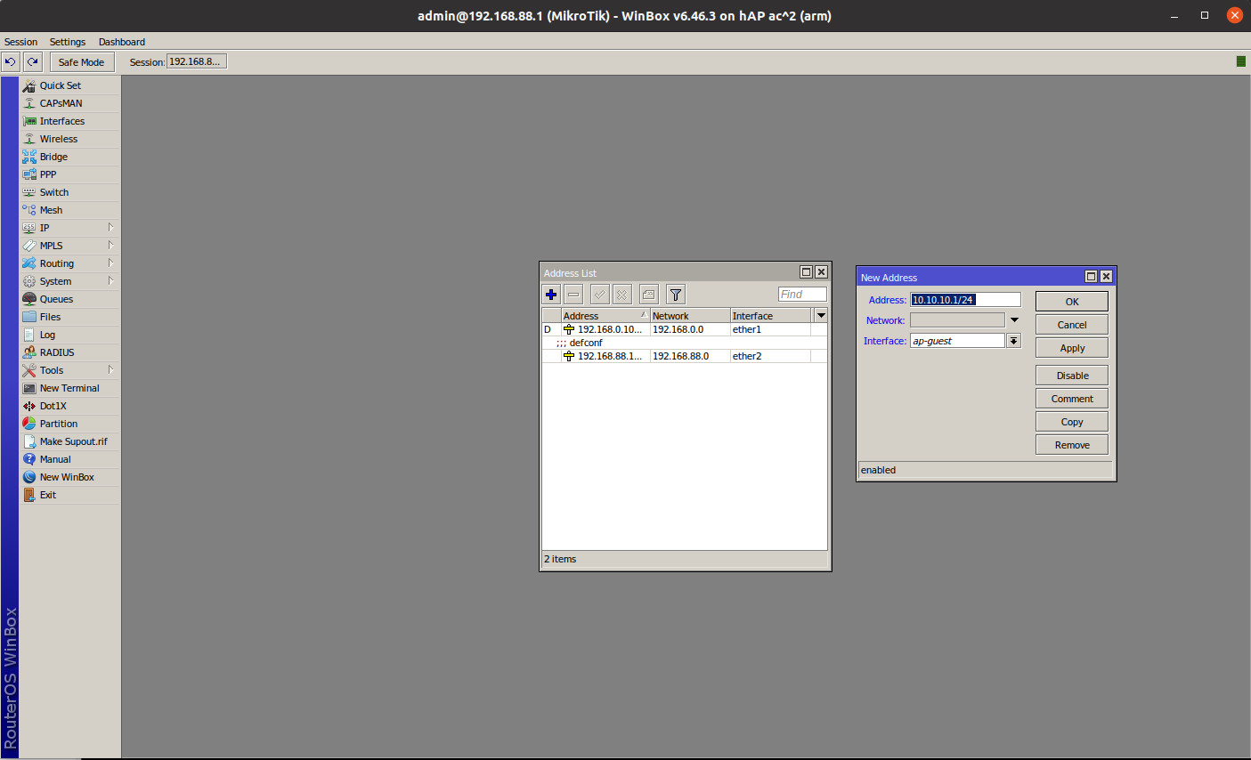Viewport: 1251px width, 760px height.
Task: Open Mesh in sidebar
Action: pyautogui.click(x=69, y=210)
